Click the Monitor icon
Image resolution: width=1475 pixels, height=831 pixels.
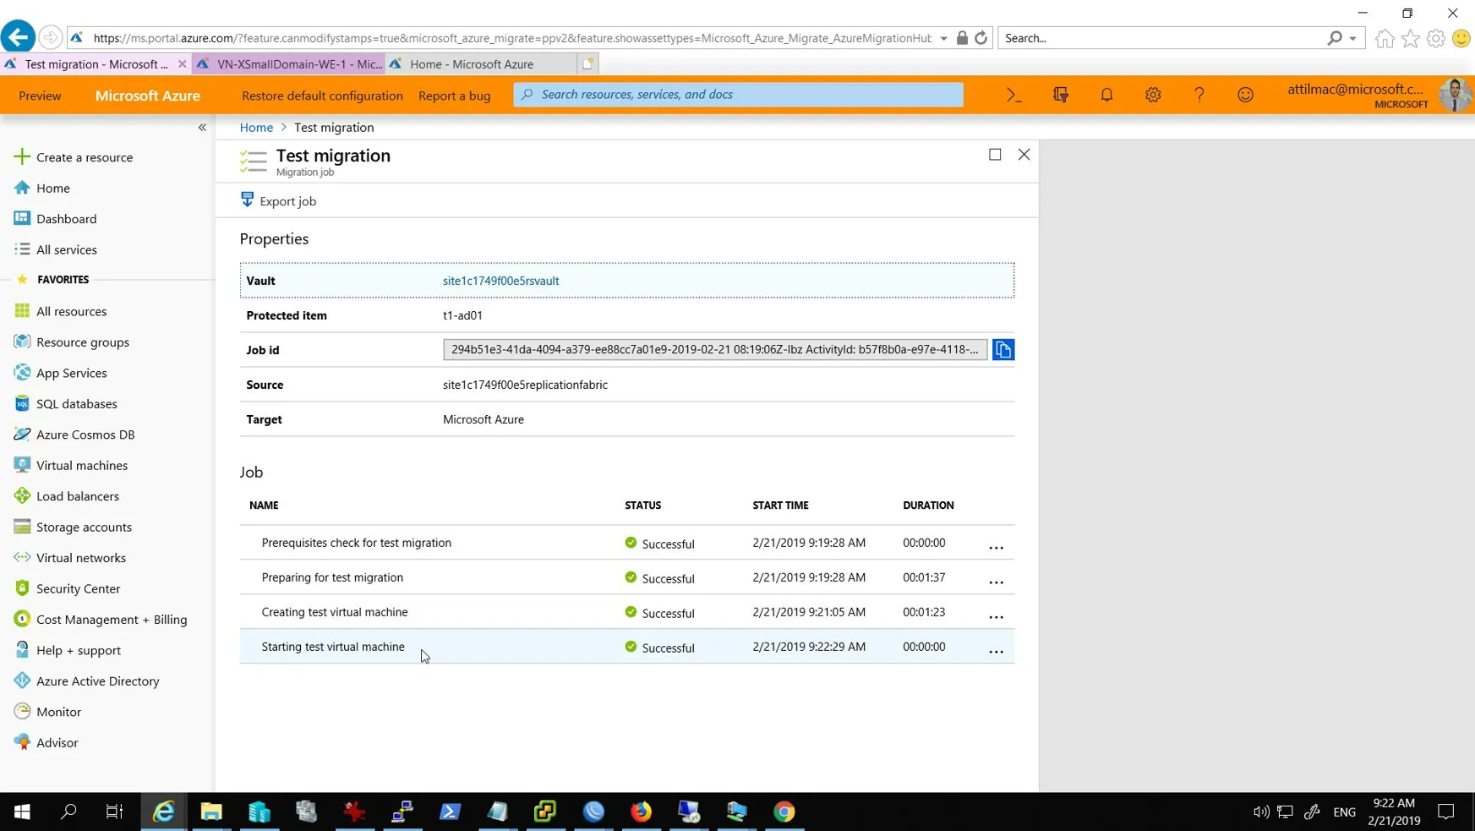[x=22, y=712]
